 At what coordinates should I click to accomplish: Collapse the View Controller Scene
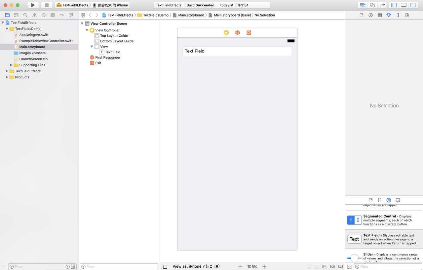82,23
